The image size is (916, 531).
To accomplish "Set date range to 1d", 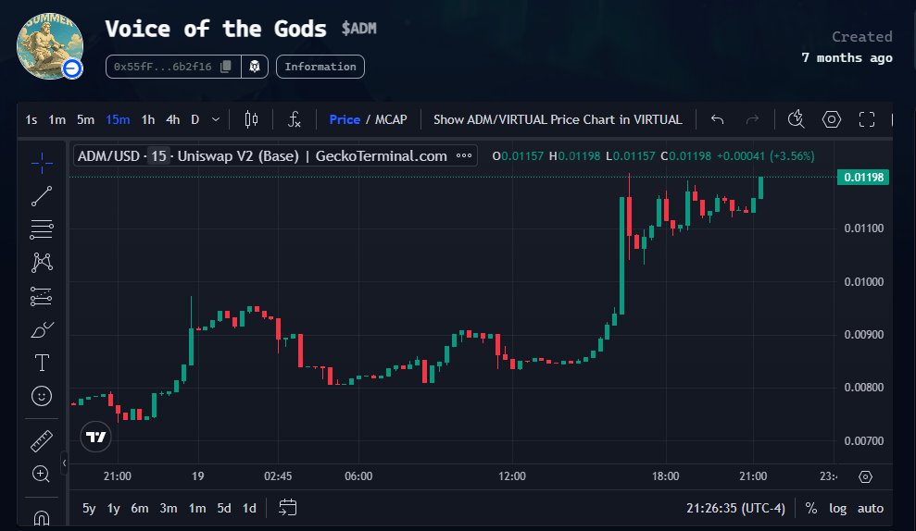I will tap(249, 508).
